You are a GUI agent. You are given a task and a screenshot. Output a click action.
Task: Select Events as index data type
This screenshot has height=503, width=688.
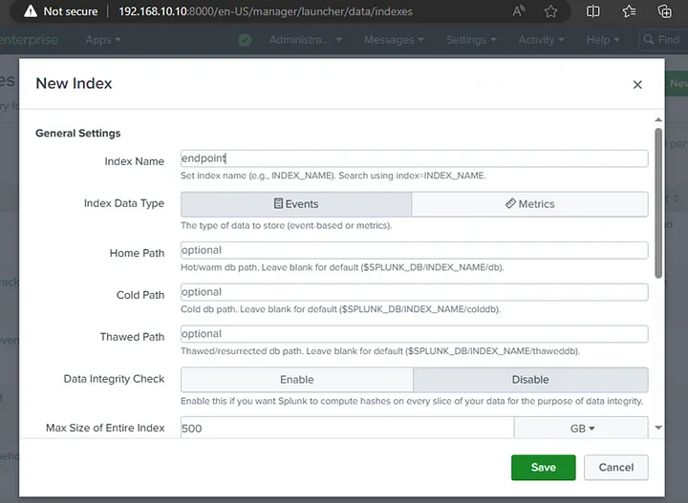tap(296, 203)
